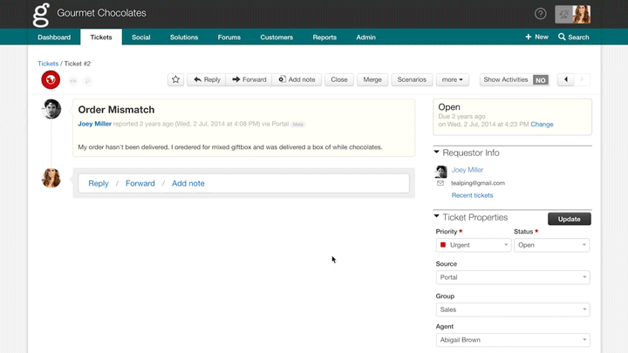
Task: Click Forward link in reply box
Action: (x=140, y=183)
